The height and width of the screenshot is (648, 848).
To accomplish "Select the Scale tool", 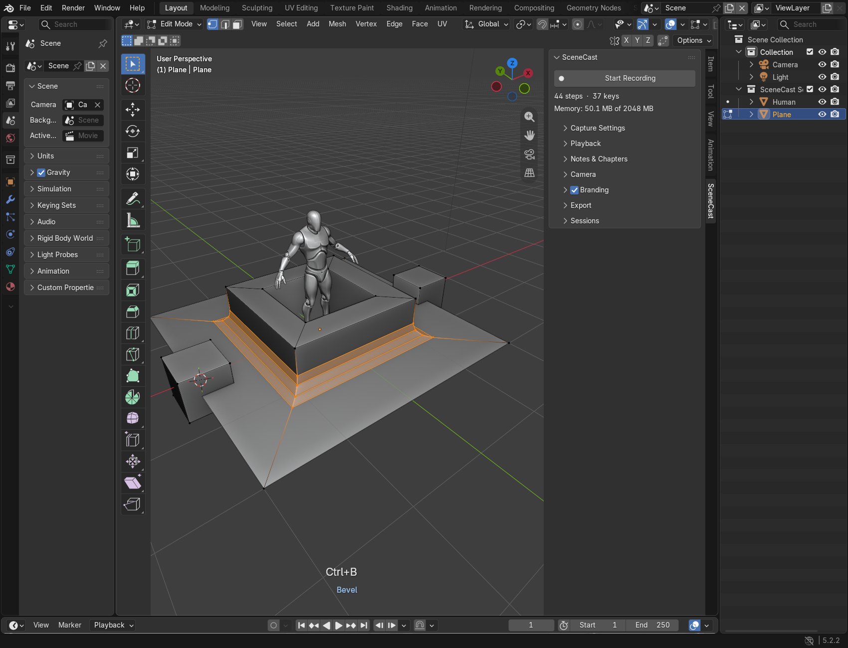I will point(133,153).
